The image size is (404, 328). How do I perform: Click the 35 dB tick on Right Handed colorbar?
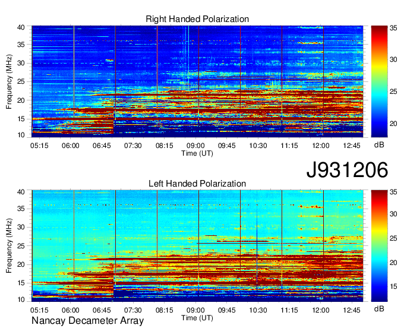pos(393,28)
